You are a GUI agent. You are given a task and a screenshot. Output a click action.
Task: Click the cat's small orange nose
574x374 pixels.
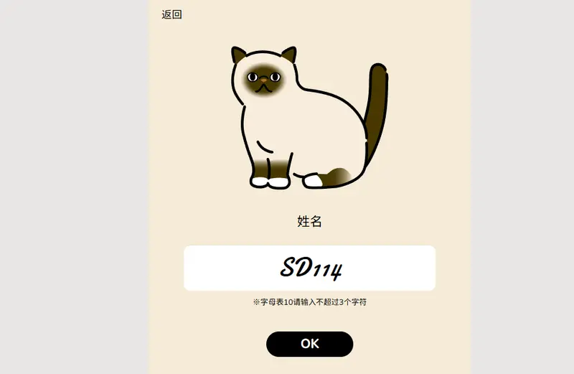pos(263,80)
